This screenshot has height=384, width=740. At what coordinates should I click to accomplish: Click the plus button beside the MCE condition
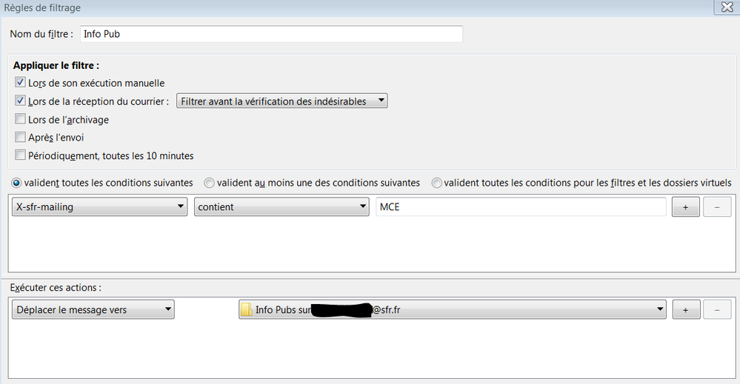click(x=685, y=208)
